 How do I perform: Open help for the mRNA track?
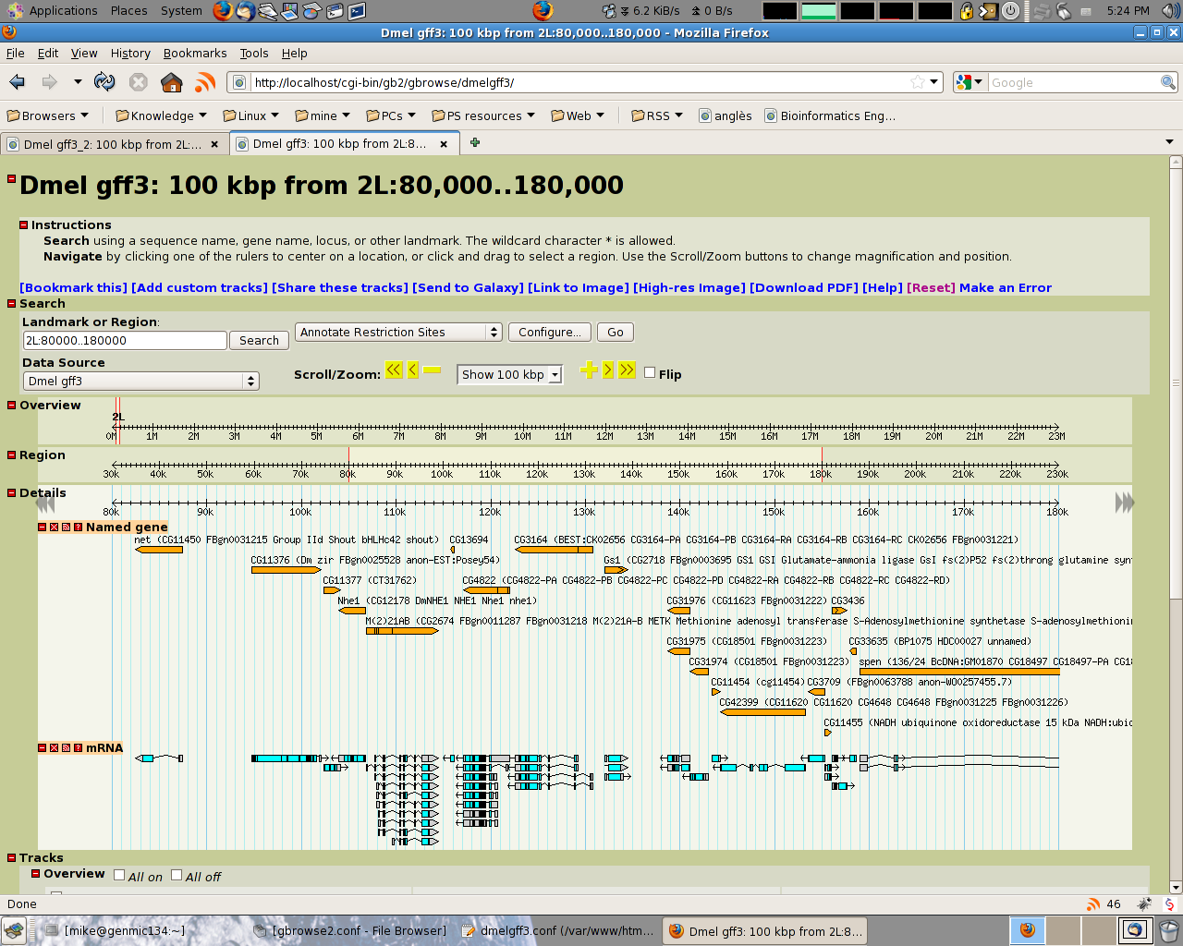click(x=78, y=748)
